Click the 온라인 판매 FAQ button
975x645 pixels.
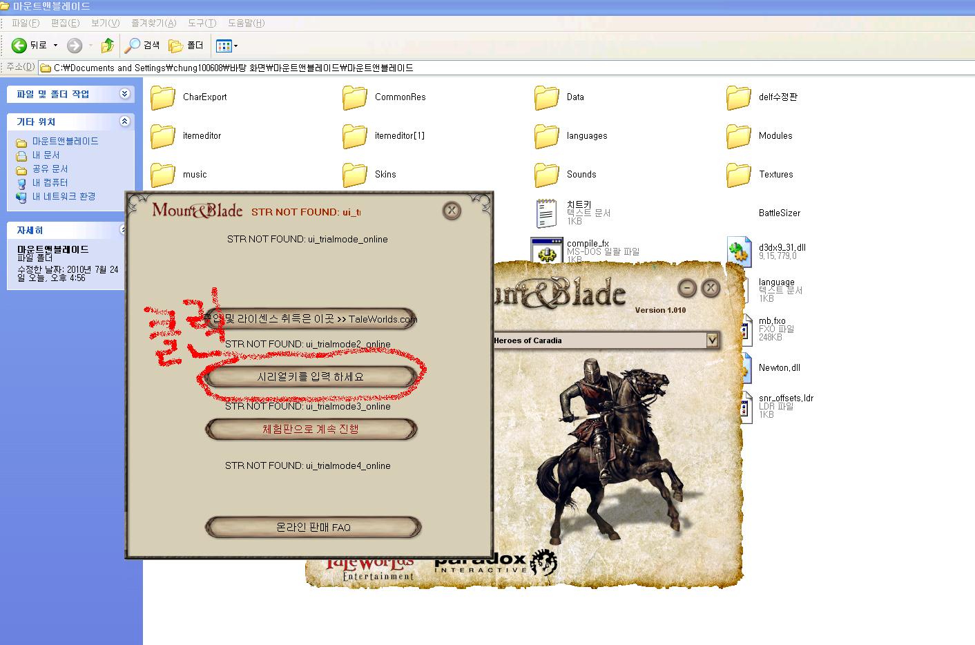pos(313,527)
